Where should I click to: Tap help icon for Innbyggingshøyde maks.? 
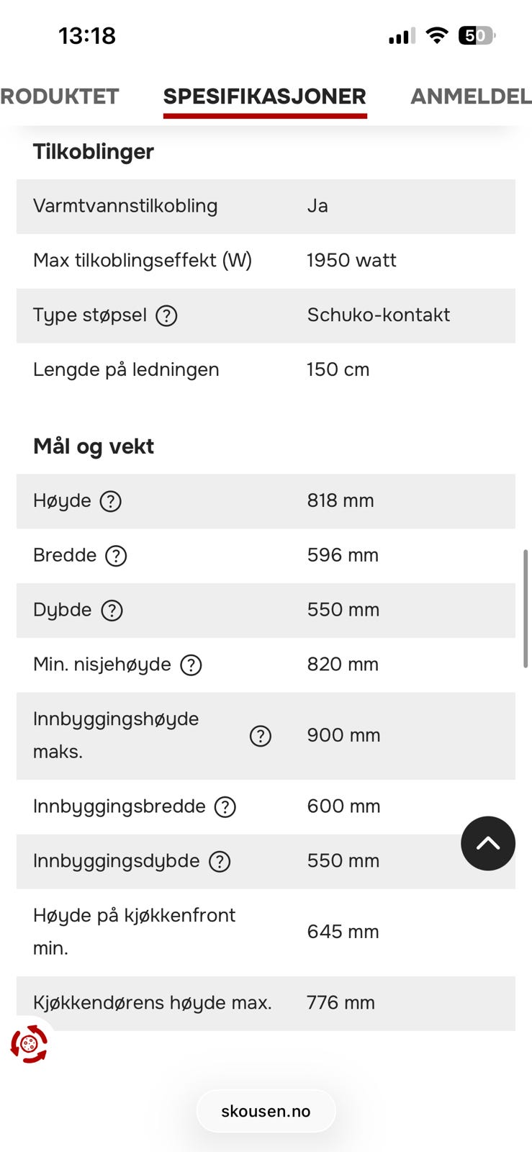point(260,736)
